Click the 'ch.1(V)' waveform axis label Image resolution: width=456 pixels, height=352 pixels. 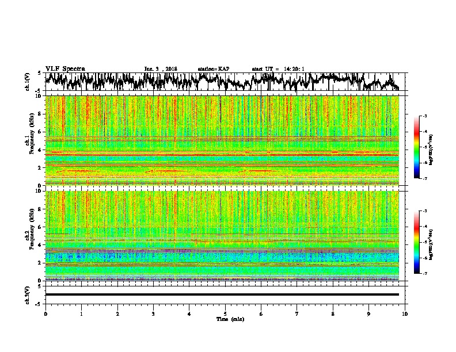pyautogui.click(x=27, y=82)
